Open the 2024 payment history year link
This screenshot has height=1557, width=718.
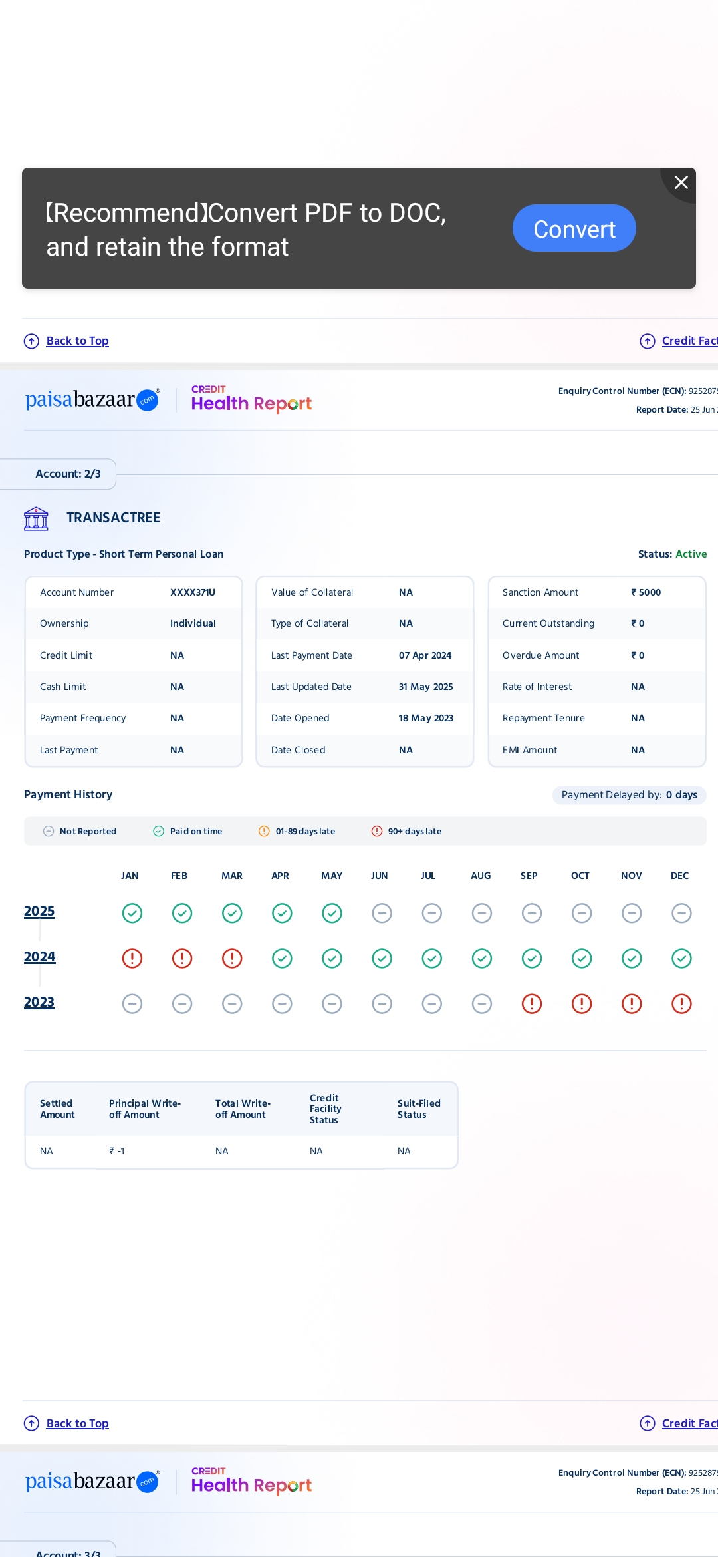pyautogui.click(x=39, y=957)
